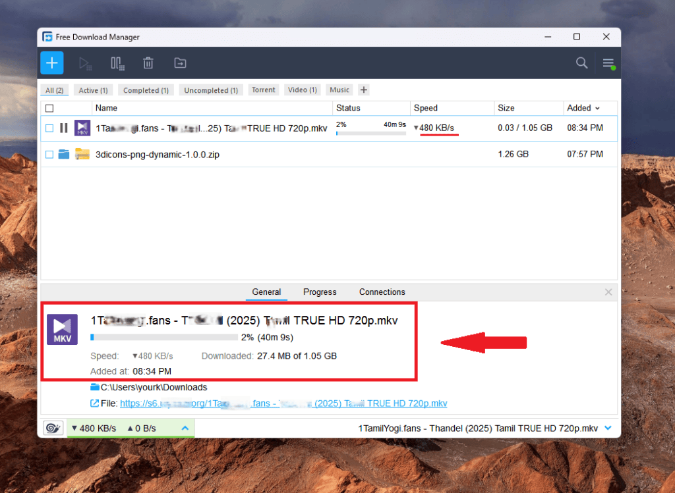675x493 pixels.
Task: Toggle snail mode speed limiter icon
Action: [x=53, y=428]
